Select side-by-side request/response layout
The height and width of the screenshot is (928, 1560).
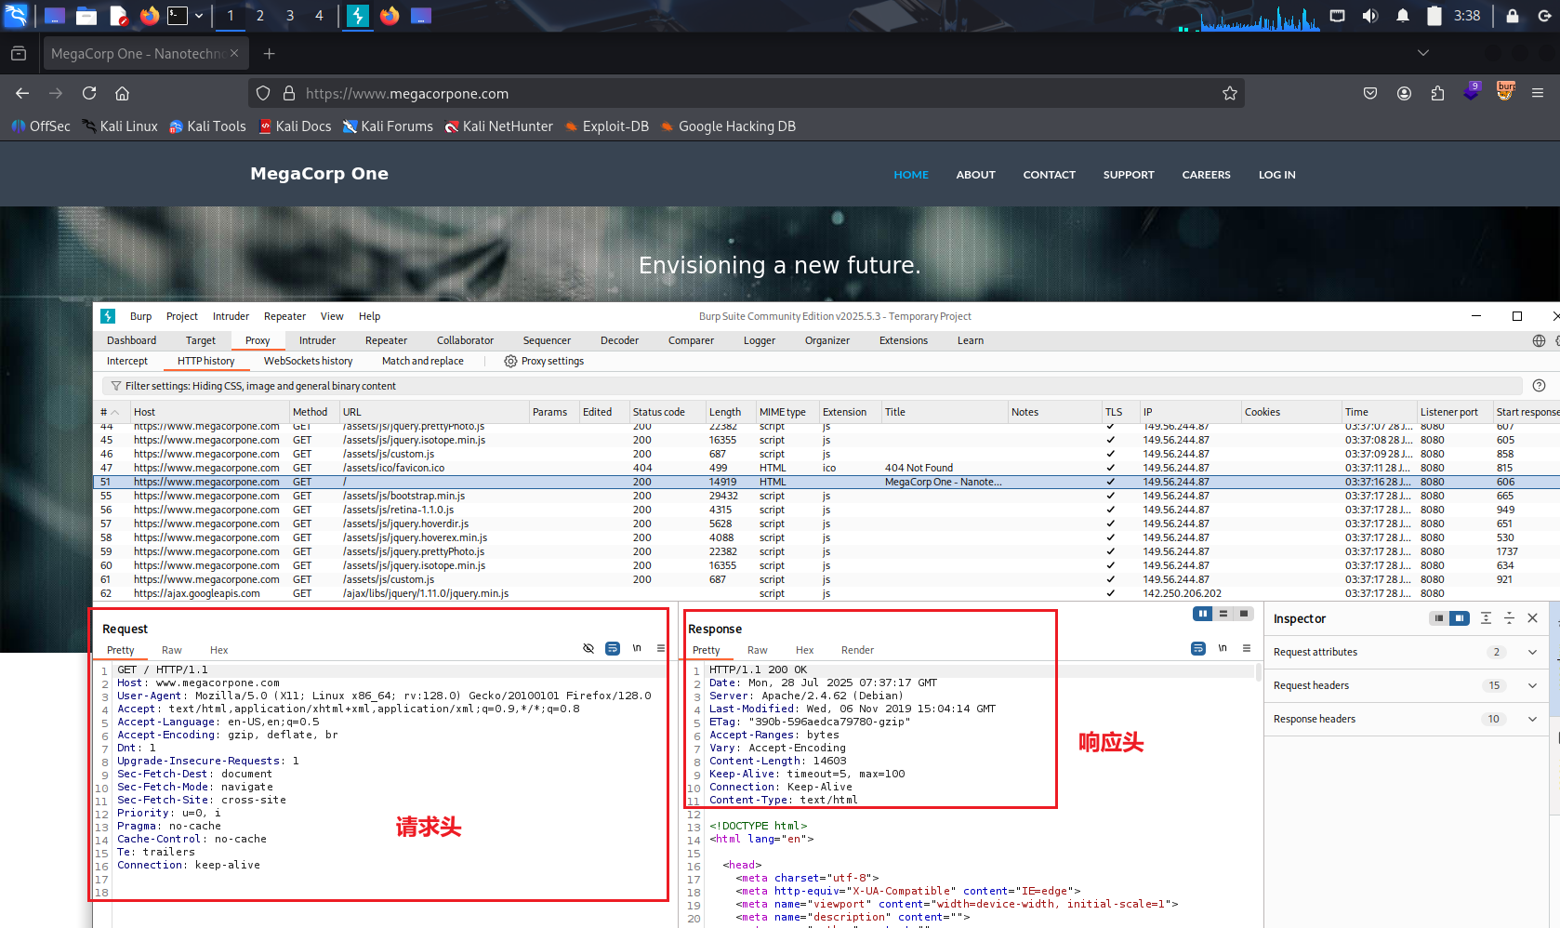click(1203, 614)
